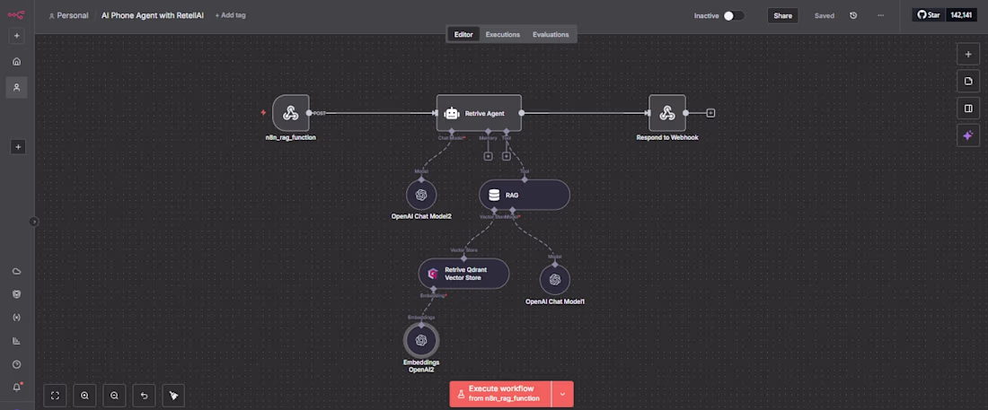Open the workflow history clock icon

[853, 16]
